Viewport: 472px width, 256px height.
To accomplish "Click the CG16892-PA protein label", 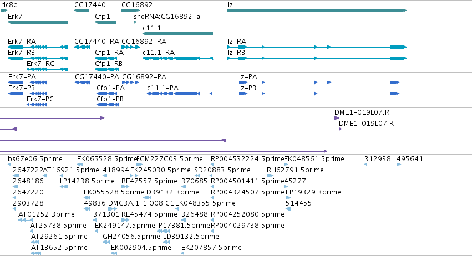I will click(144, 76).
